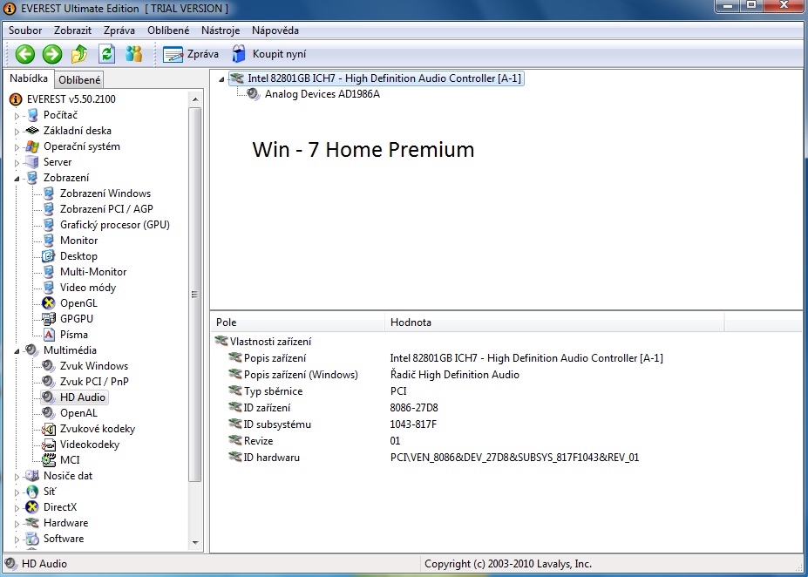Click the OpenGL icon in the tree

point(49,303)
